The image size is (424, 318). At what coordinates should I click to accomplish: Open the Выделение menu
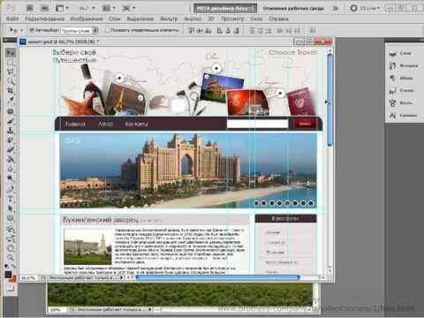(140, 19)
